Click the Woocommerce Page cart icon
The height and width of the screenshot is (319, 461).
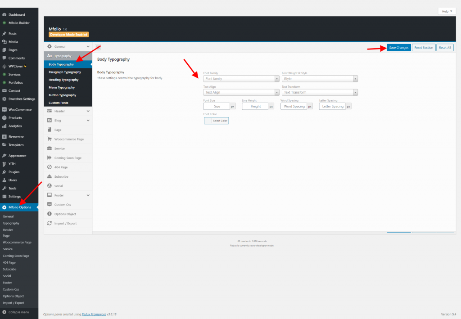coord(50,139)
